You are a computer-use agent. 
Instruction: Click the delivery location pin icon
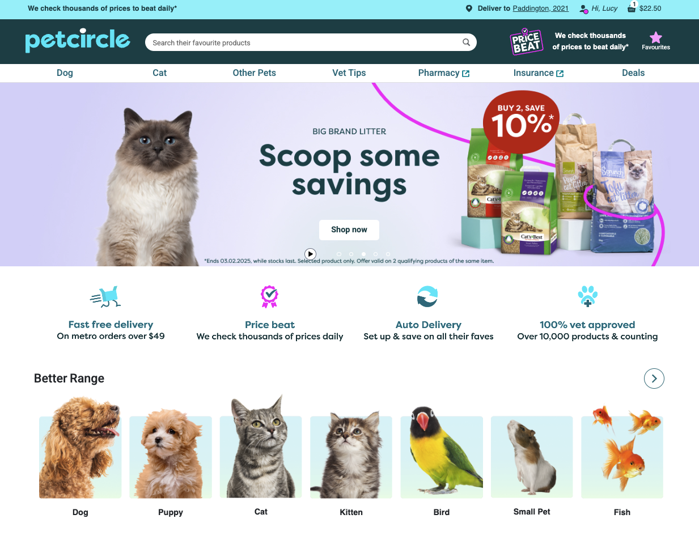click(x=469, y=8)
